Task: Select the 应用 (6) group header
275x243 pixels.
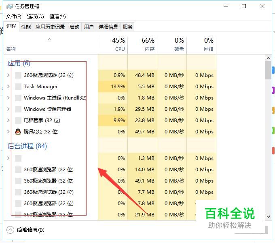Action: 19,63
